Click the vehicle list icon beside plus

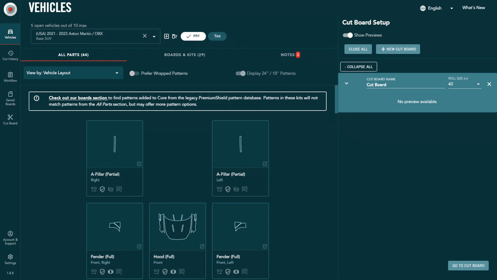[174, 36]
